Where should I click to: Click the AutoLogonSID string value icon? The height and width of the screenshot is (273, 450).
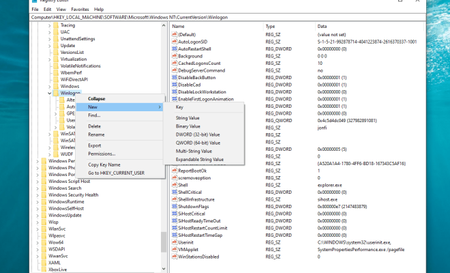click(x=174, y=42)
